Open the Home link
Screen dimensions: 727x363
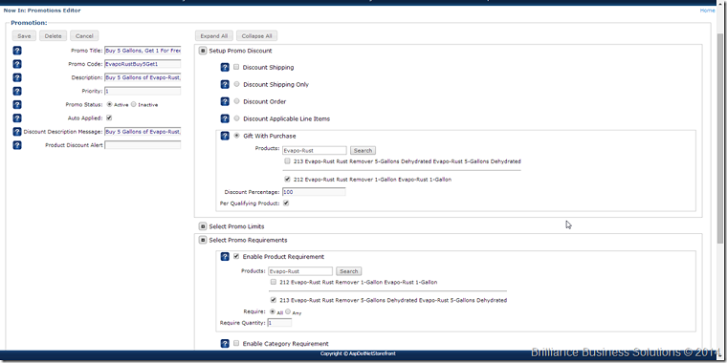click(x=707, y=11)
